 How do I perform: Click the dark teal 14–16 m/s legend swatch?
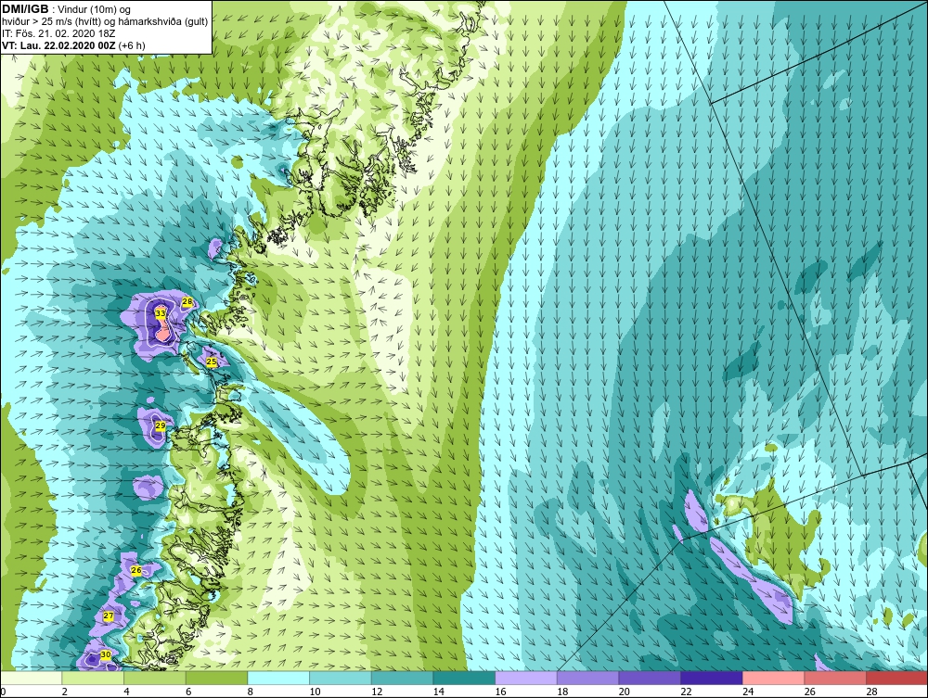[464, 678]
